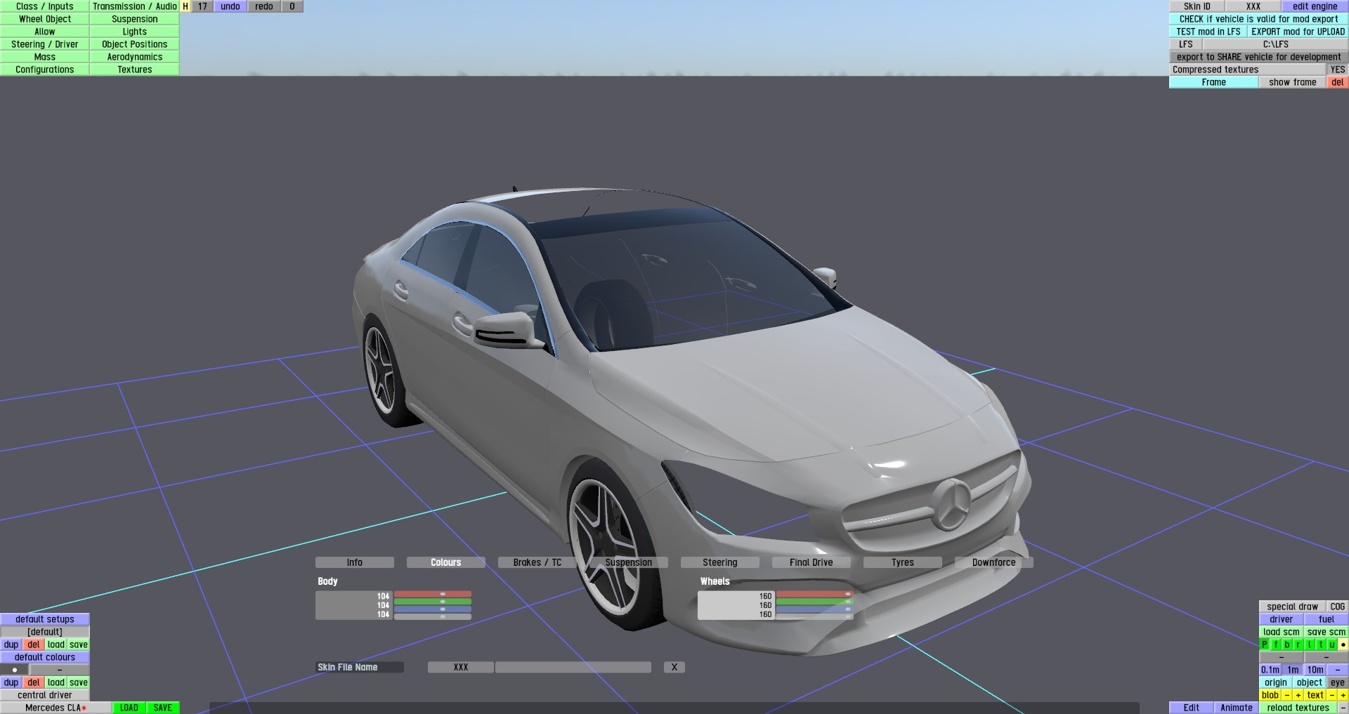Screen dimensions: 1349x714
Task: Click del in the Frame row
Action: pos(1338,82)
